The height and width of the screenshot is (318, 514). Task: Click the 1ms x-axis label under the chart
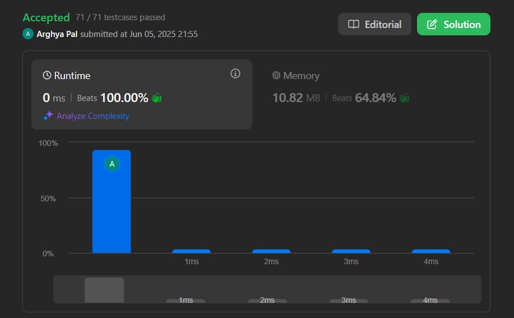[192, 261]
